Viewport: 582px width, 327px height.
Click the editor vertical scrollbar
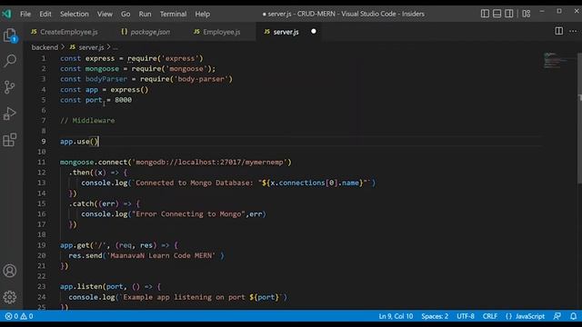(x=579, y=118)
